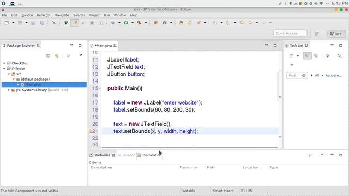Open the Problems view menu triangle
Viewport: 349px width, 196px height.
click(x=322, y=154)
